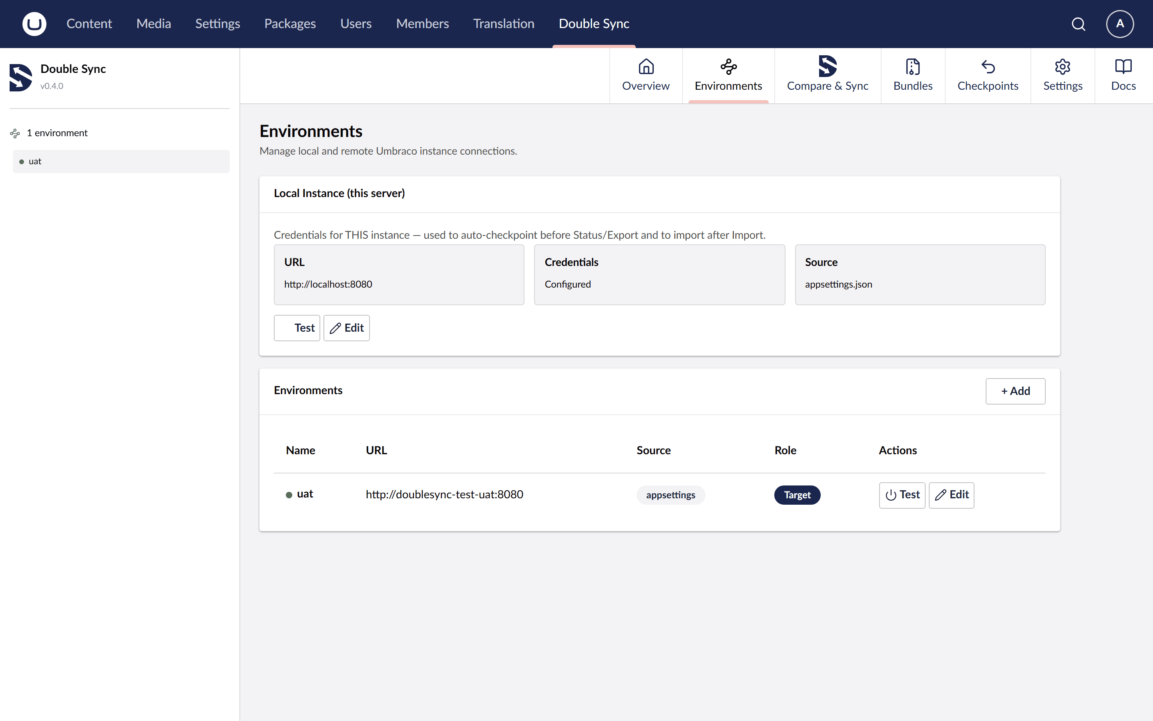Click the green status dot beside uat in sidebar

click(x=22, y=162)
